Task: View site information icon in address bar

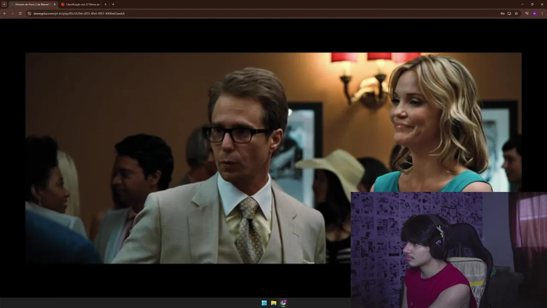Action: (x=29, y=13)
